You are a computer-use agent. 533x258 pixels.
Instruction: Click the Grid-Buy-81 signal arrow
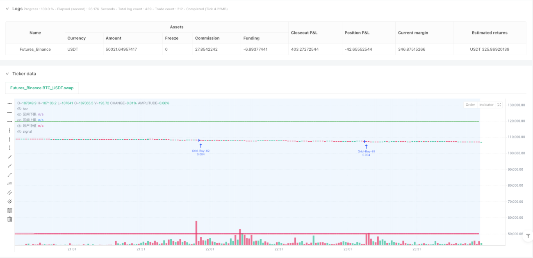click(x=366, y=146)
